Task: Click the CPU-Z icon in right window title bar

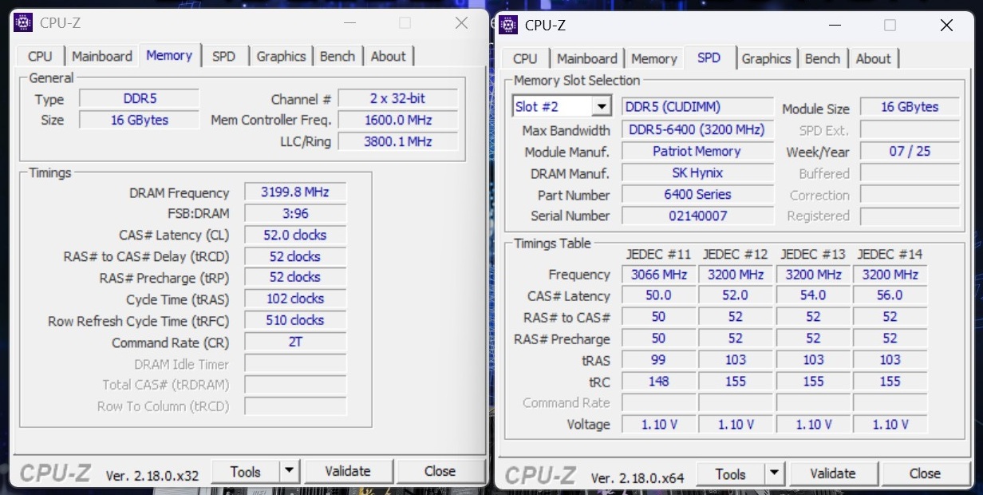Action: click(509, 25)
